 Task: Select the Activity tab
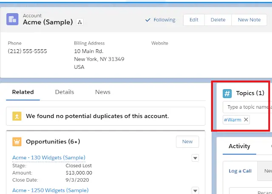[x=239, y=146]
